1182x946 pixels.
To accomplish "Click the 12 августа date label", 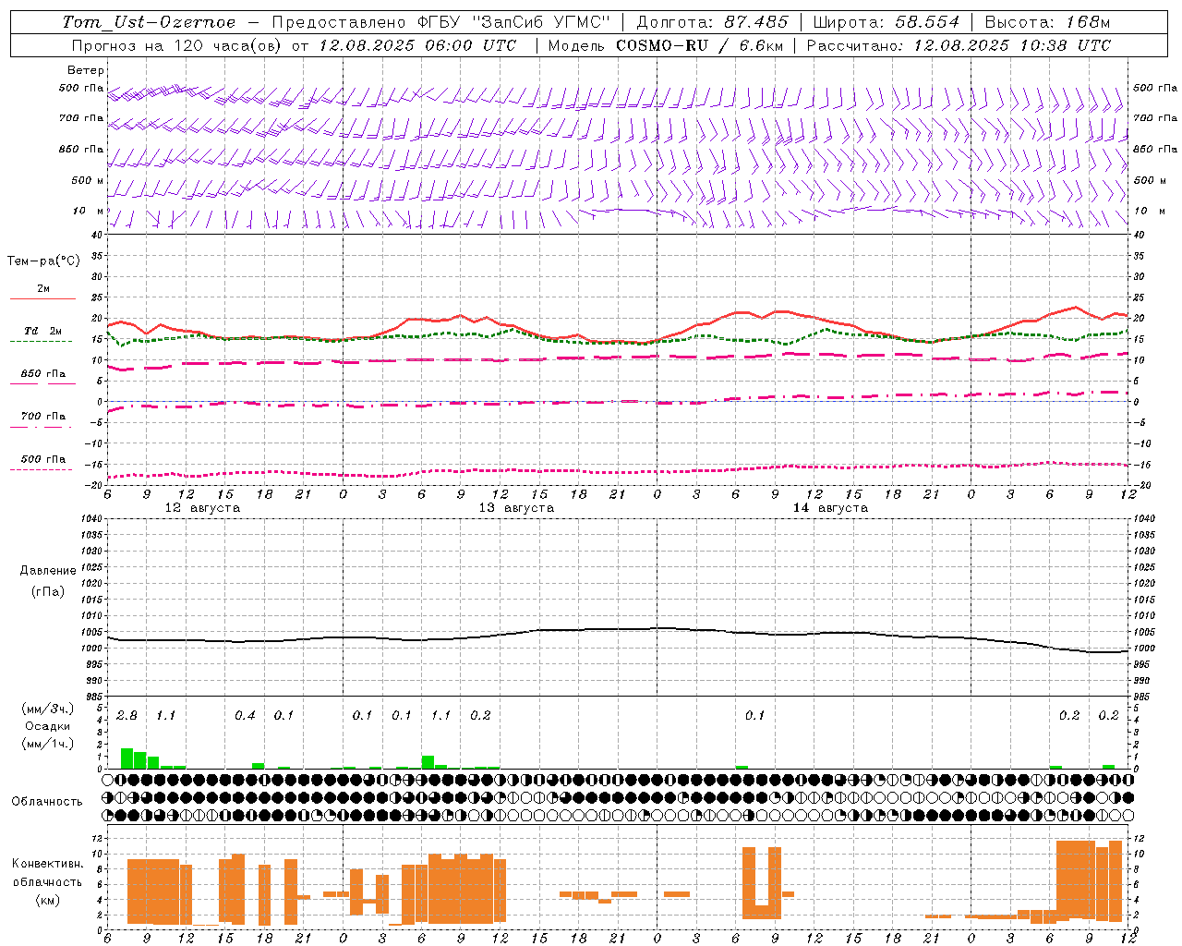I will [202, 508].
